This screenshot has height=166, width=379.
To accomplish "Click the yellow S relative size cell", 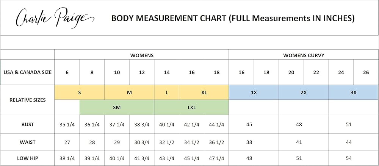I will pos(80,92).
